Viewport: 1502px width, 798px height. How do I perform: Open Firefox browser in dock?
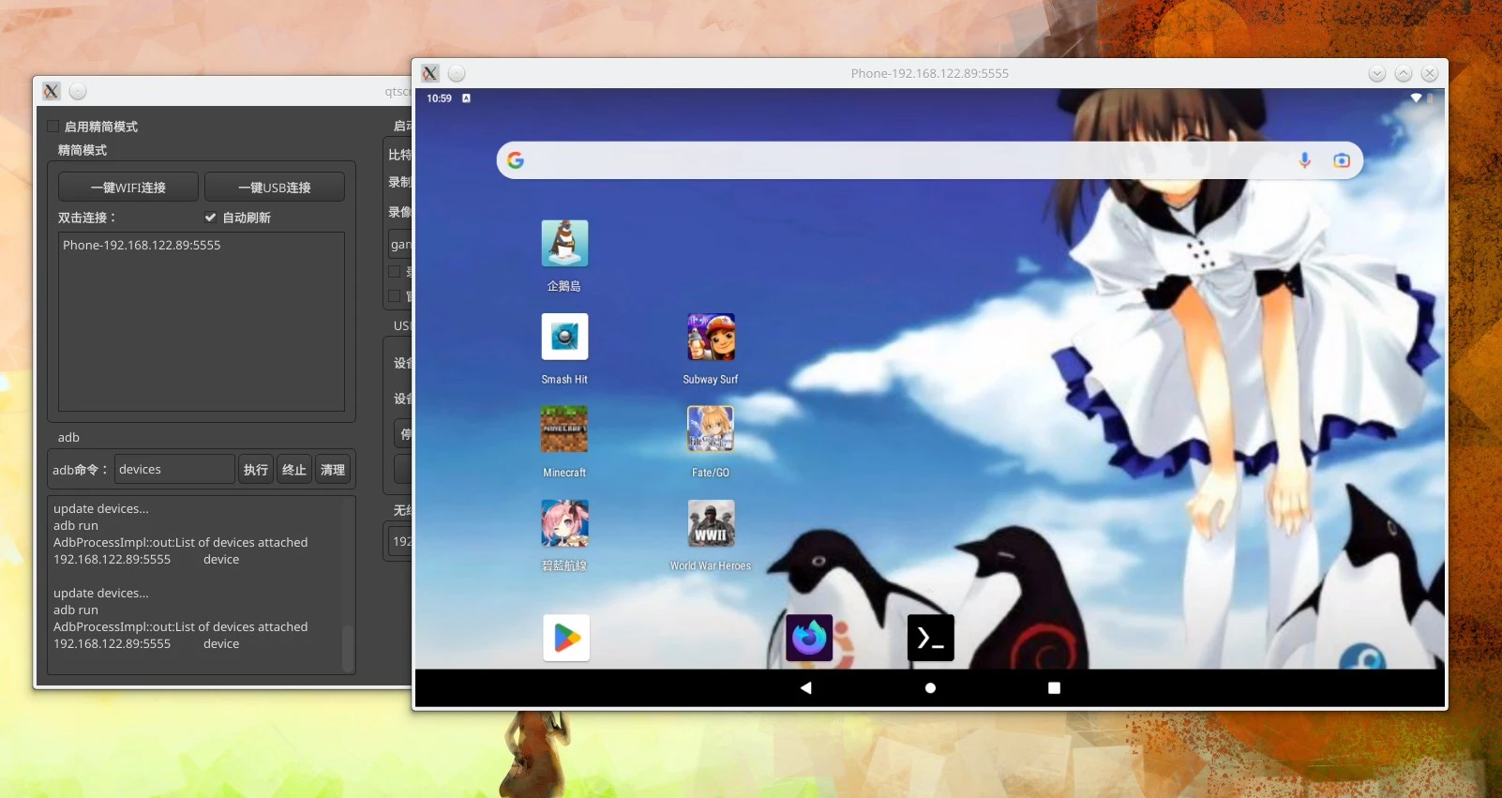coord(809,638)
